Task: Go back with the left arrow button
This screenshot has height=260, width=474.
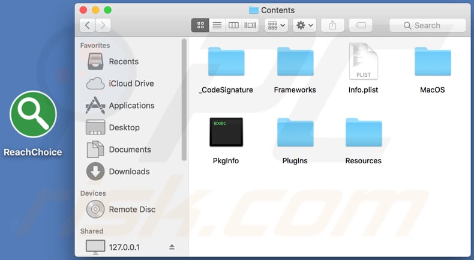Action: (88, 25)
